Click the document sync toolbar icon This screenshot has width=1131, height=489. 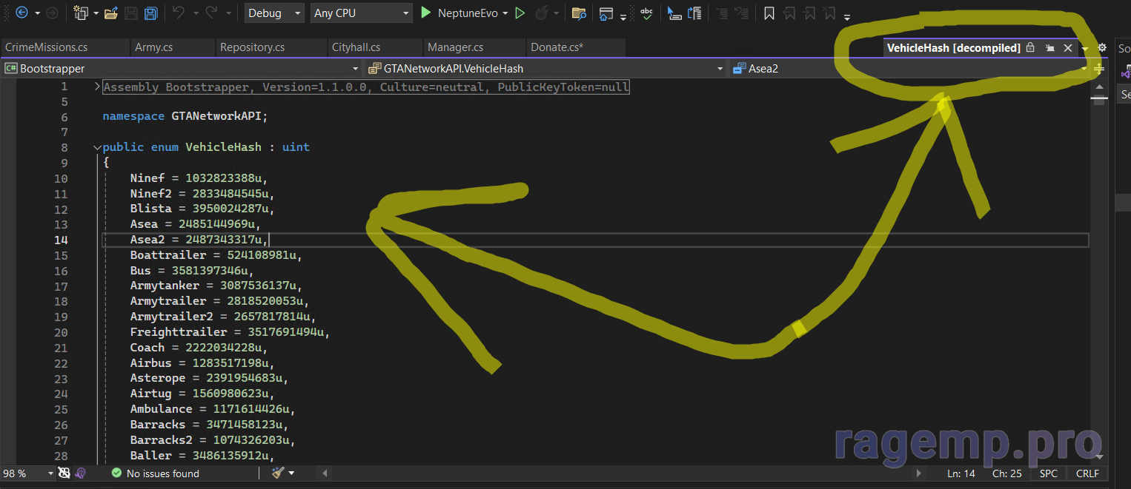click(694, 13)
